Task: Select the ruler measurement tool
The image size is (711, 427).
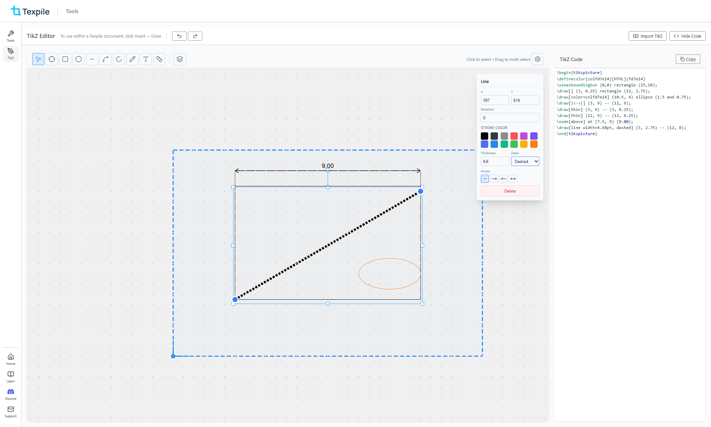Action: (x=159, y=59)
